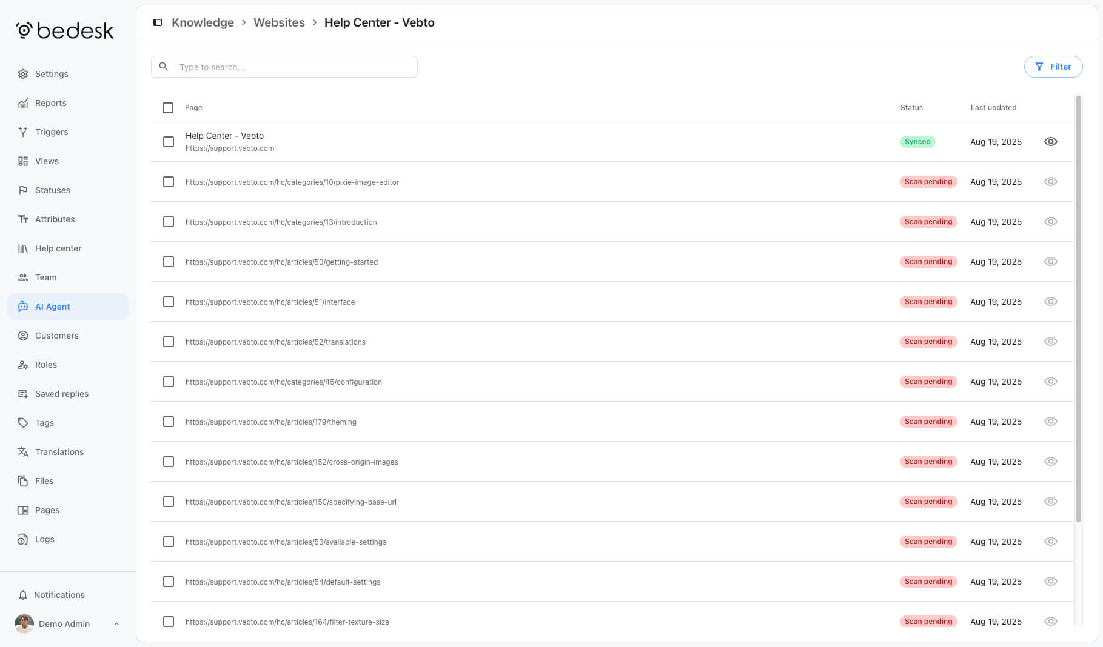Image resolution: width=1103 pixels, height=647 pixels.
Task: Check the 13/introduction row checkbox
Action: point(169,222)
